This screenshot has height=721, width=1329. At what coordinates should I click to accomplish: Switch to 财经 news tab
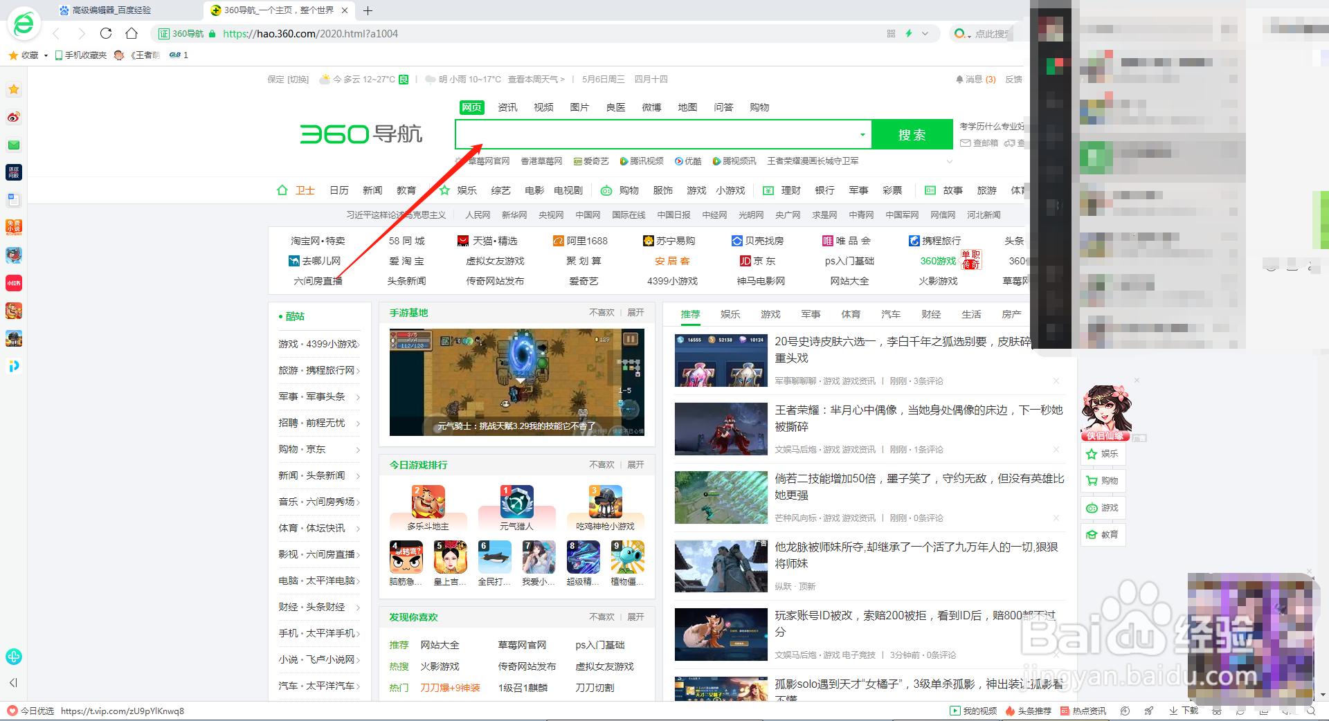click(x=931, y=314)
